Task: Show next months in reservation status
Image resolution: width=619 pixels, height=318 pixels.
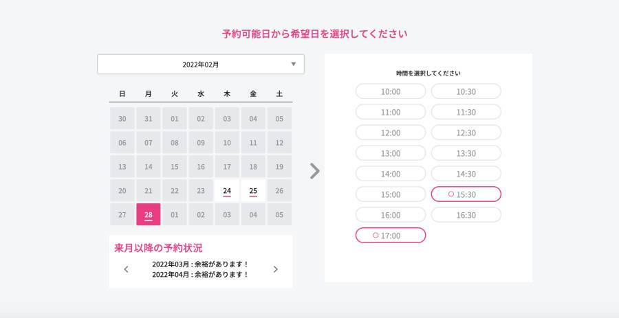Action: [276, 269]
